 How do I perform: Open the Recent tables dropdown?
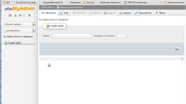coord(19,24)
